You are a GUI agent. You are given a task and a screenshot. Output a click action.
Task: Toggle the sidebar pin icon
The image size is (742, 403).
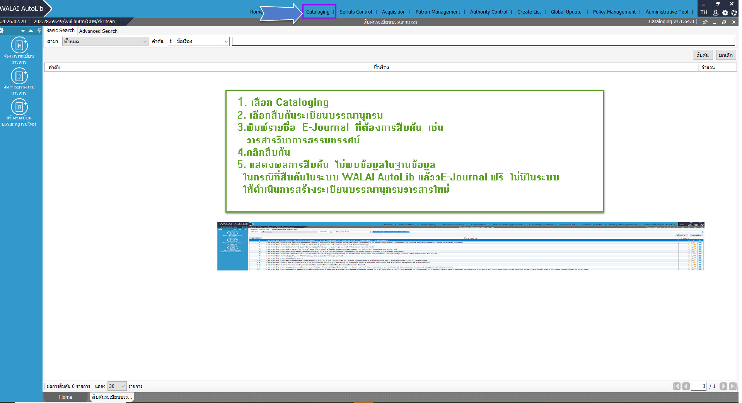pos(39,31)
